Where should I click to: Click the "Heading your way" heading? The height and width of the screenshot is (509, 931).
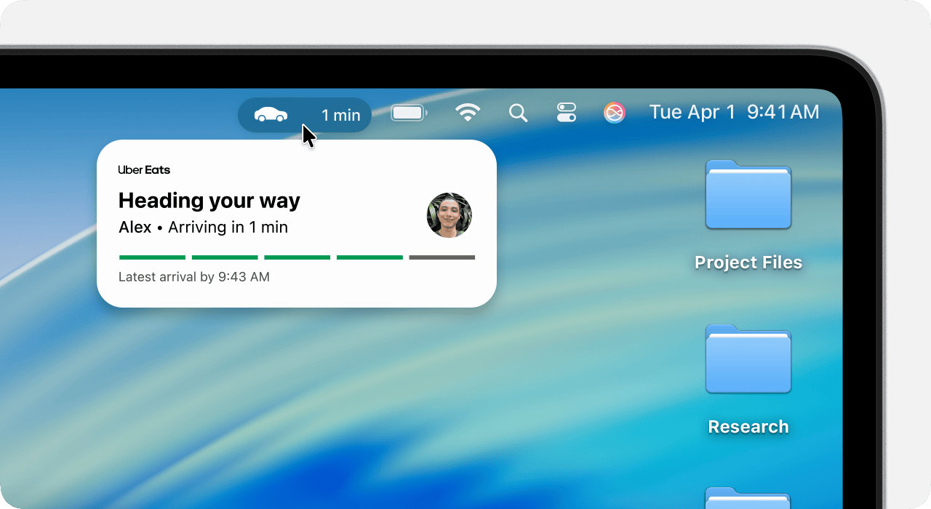[x=209, y=200]
